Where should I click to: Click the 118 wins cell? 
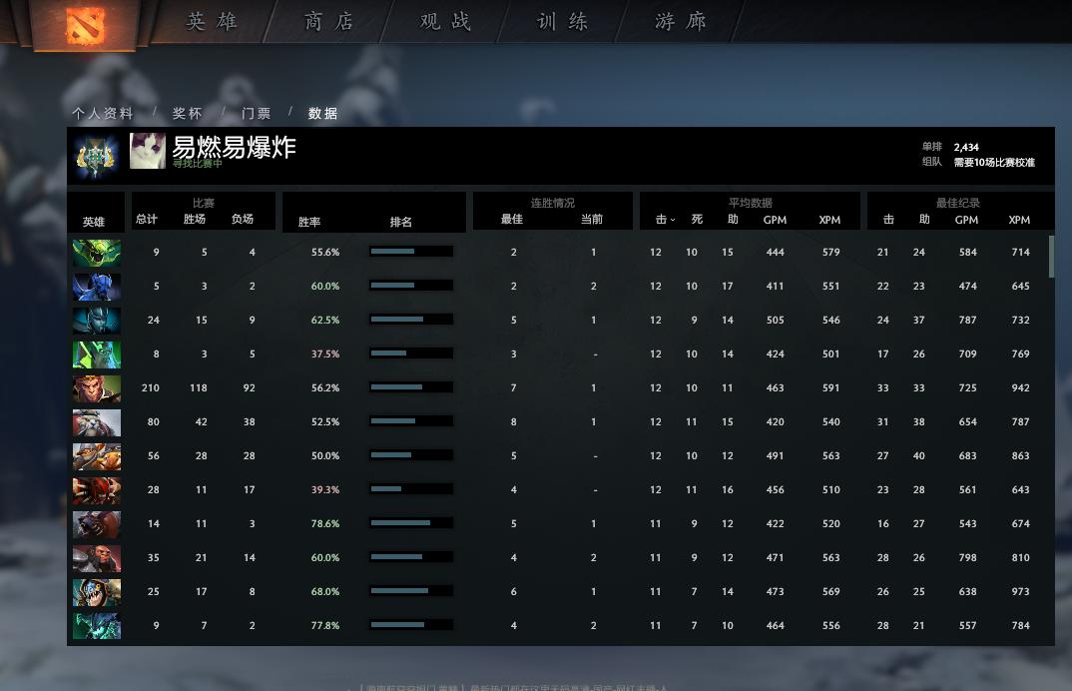pos(199,387)
